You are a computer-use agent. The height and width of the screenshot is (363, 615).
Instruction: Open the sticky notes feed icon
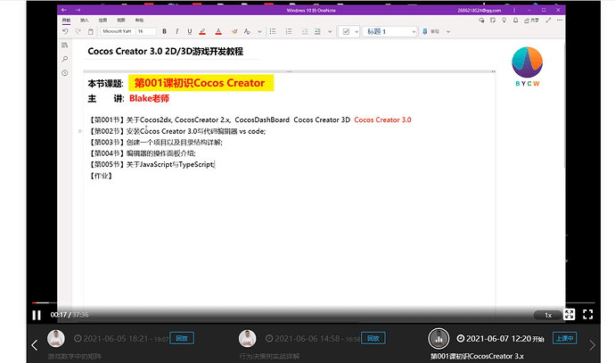click(x=493, y=21)
